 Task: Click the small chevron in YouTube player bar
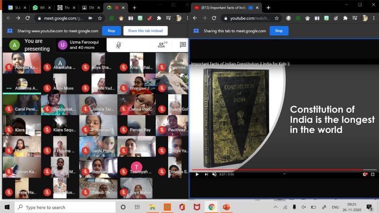[284, 174]
